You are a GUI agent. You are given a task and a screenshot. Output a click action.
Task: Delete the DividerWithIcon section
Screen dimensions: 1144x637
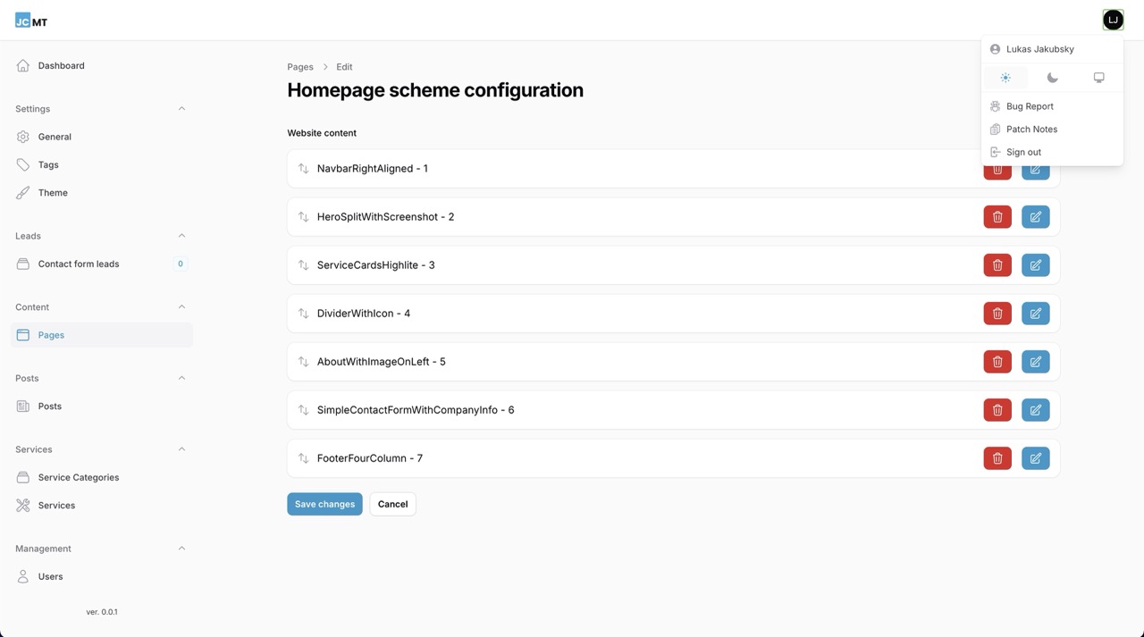[x=997, y=313]
